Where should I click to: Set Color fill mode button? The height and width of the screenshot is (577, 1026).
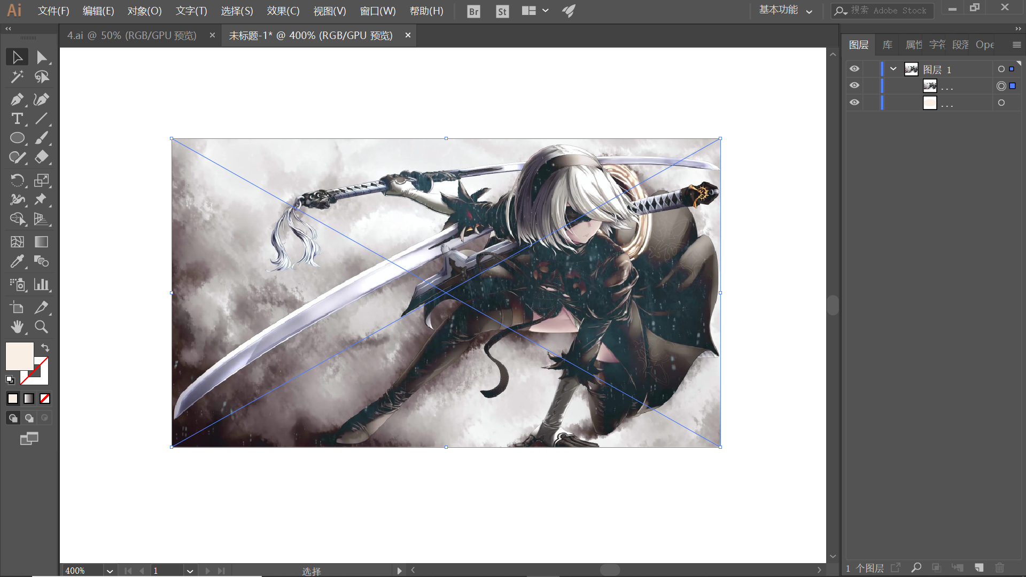tap(13, 399)
